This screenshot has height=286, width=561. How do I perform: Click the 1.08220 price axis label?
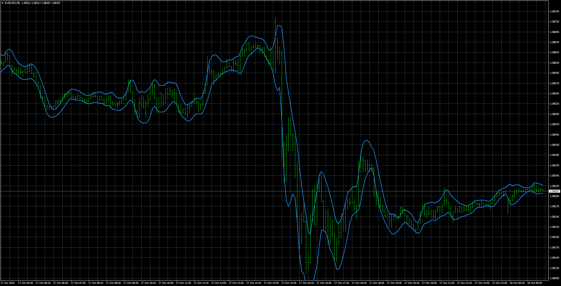[x=555, y=227]
